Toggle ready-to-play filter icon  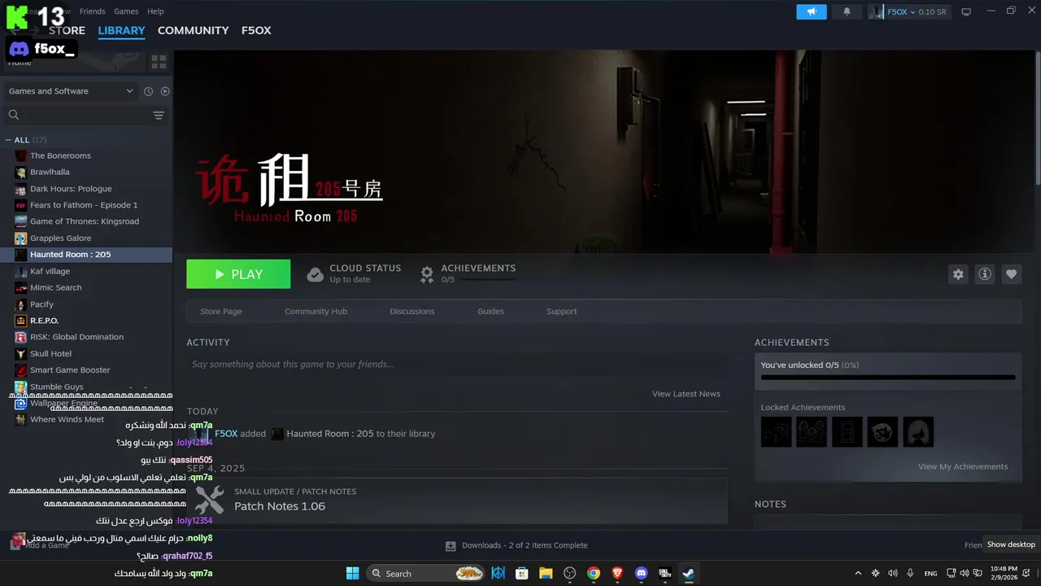[165, 91]
